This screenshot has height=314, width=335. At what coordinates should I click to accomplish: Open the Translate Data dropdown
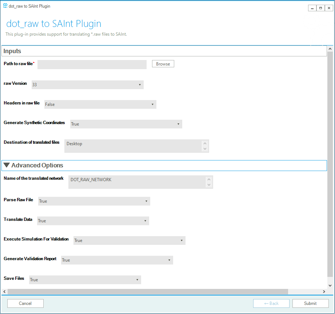coord(93,221)
